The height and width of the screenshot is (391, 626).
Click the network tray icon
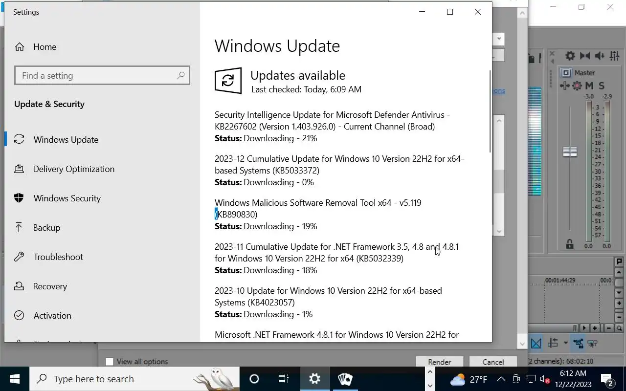(531, 379)
